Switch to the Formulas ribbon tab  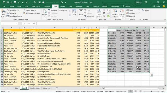(x=47, y=6)
